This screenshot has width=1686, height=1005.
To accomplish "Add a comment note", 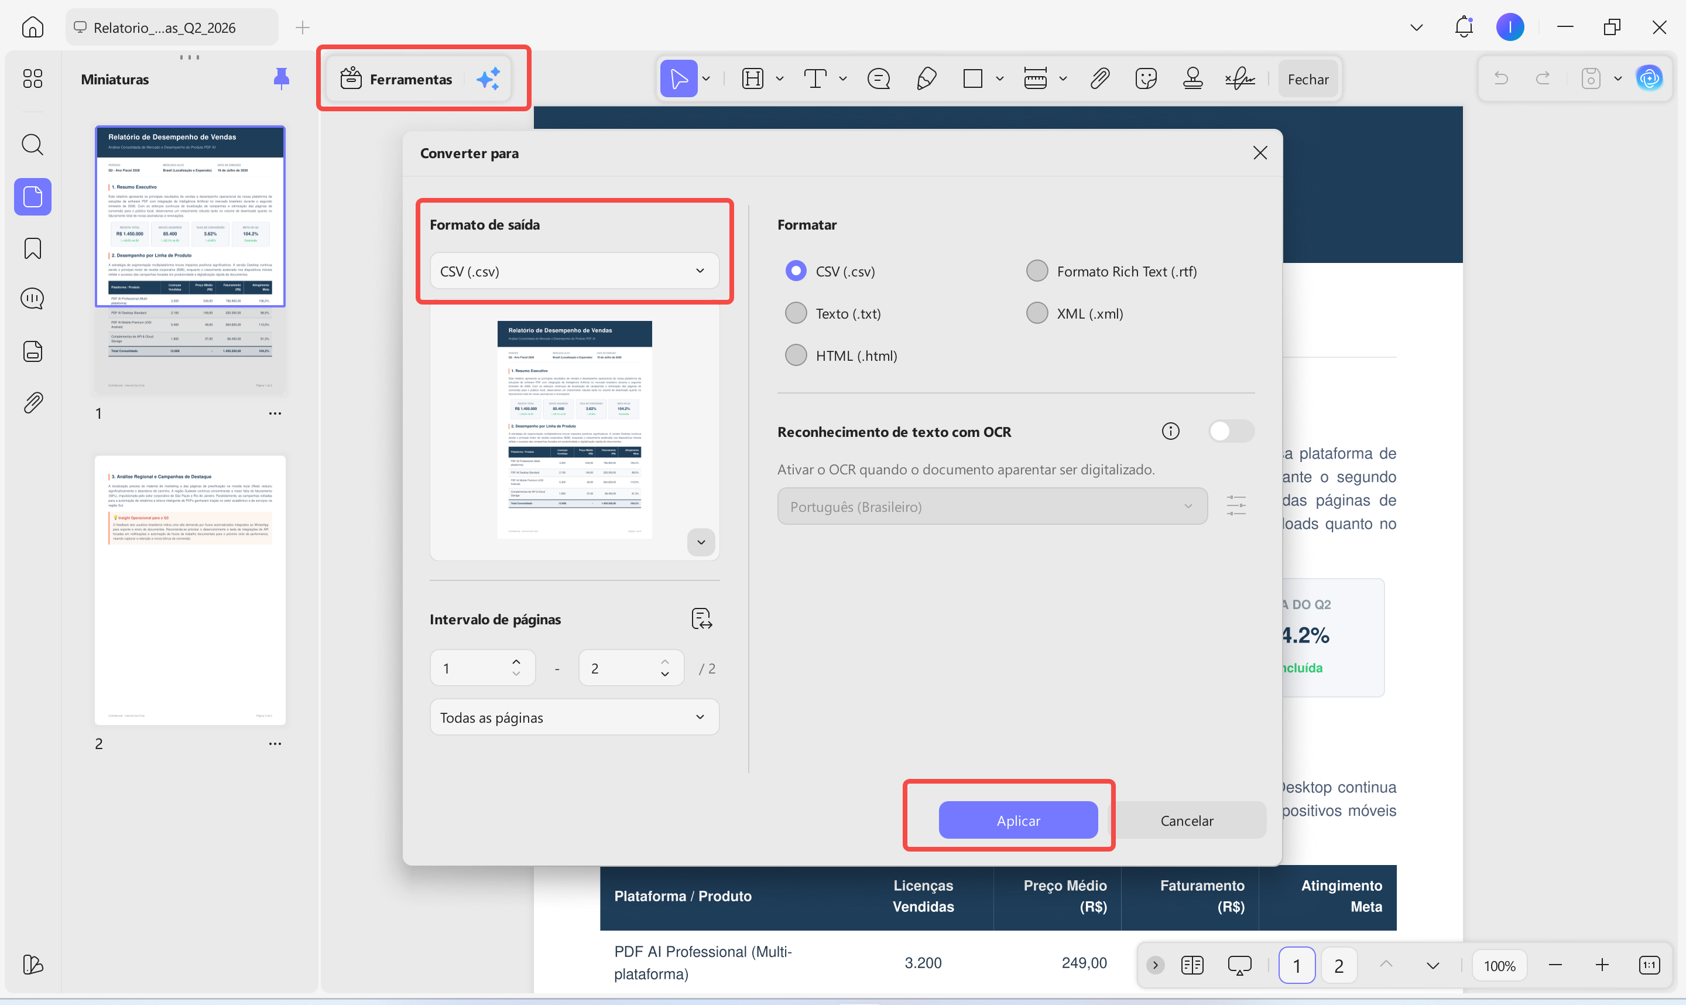I will [879, 78].
